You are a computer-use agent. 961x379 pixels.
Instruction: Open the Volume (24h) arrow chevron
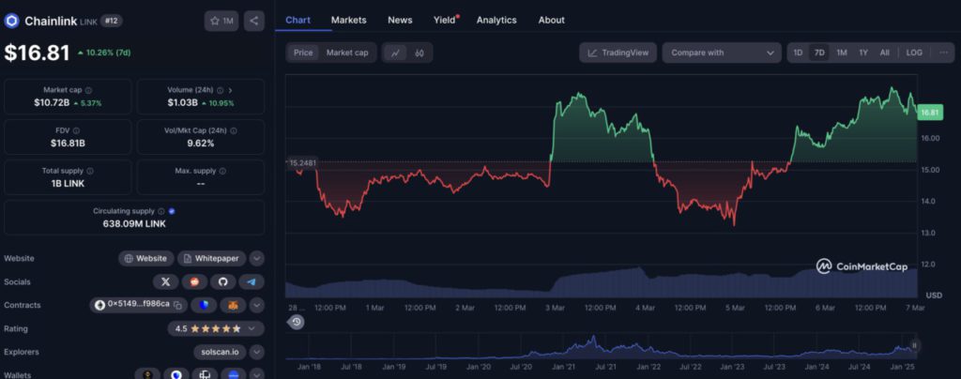231,90
